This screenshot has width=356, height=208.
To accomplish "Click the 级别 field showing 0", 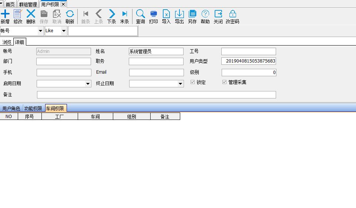I will [x=249, y=73].
